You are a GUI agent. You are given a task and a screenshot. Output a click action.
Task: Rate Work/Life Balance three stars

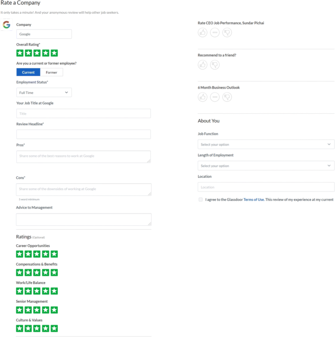[x=37, y=291]
